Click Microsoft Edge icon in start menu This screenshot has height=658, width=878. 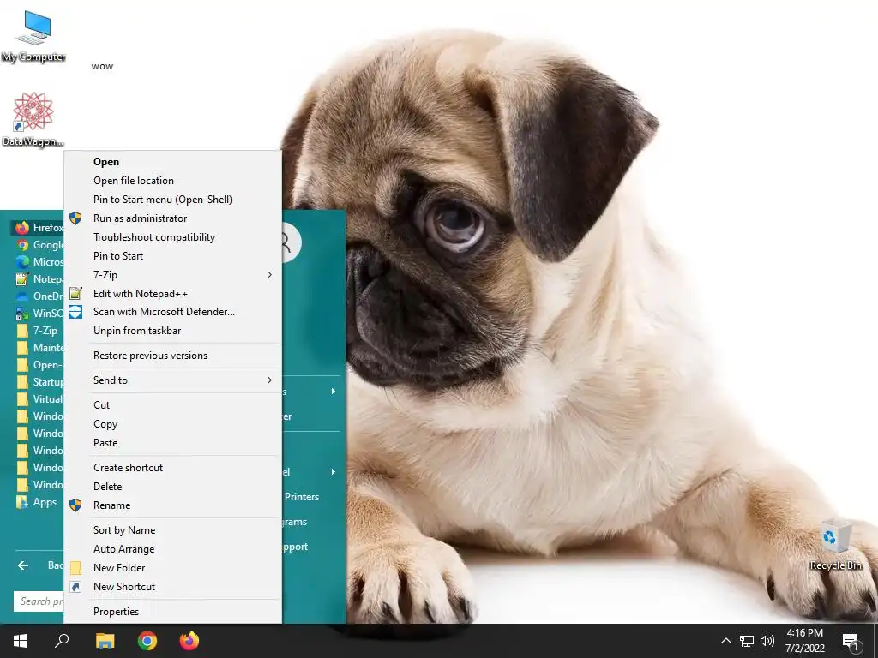[x=22, y=262]
